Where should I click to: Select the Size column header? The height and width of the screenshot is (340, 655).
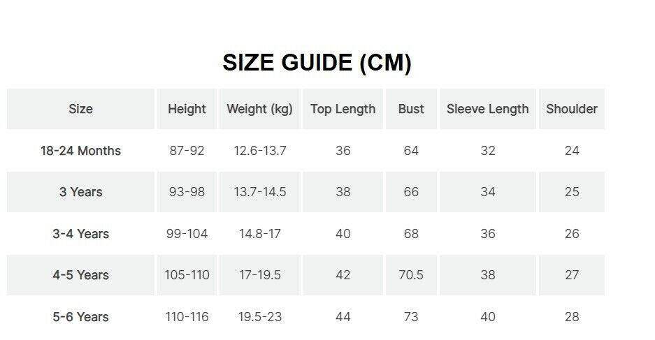(80, 109)
